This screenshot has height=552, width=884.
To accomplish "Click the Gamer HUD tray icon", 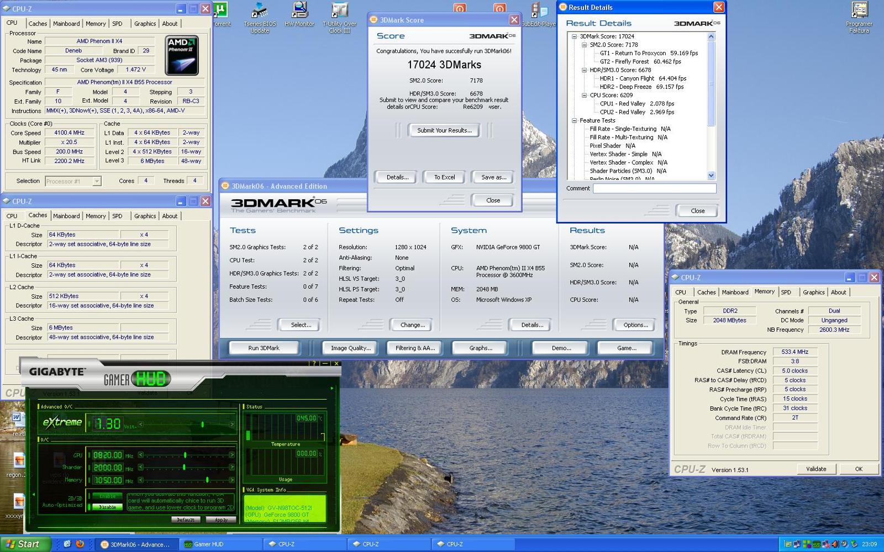I will 816,544.
